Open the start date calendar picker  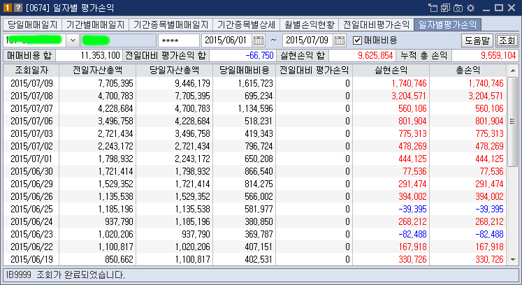[259, 41]
